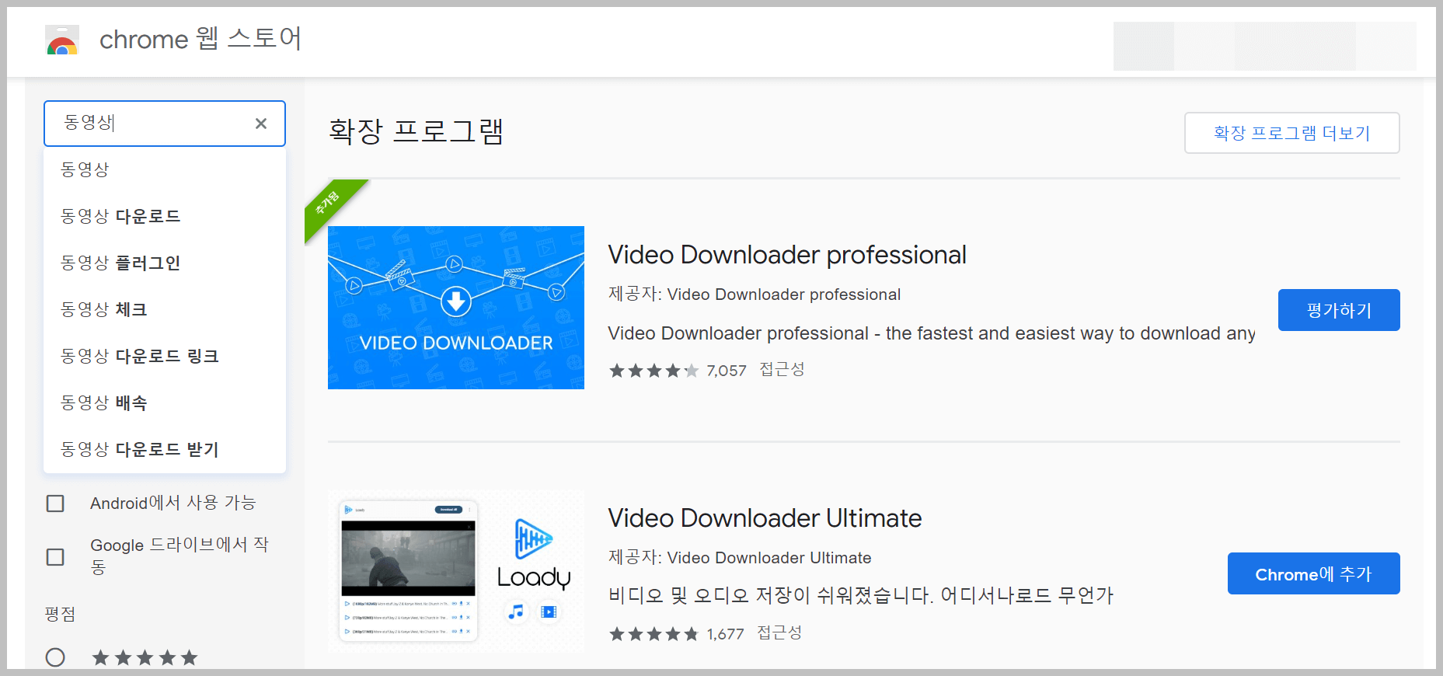Select the suggestion 동영상 다운로드

(165, 216)
